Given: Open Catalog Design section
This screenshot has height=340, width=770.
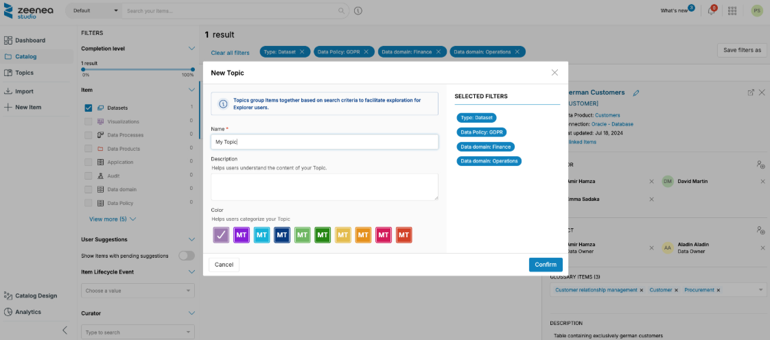Looking at the screenshot, I should click(36, 295).
